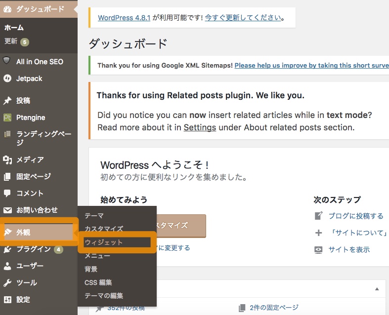Open the ツール menu
Screen dimensions: 389x315
39,283
